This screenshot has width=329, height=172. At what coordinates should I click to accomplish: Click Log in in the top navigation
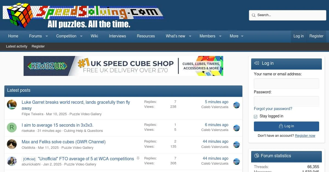point(299,36)
